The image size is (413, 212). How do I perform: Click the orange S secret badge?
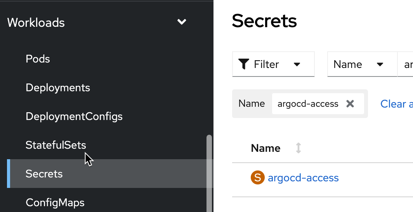pyautogui.click(x=257, y=178)
